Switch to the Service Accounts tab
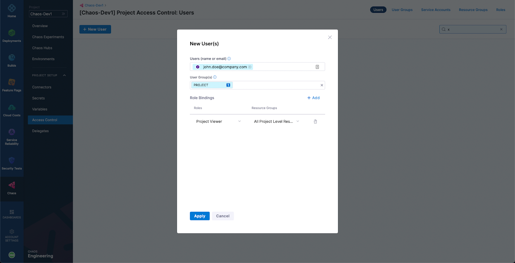 pos(436,10)
